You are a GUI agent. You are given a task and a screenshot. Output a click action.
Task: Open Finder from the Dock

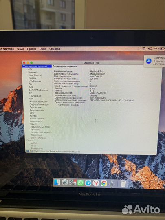(x=57, y=183)
